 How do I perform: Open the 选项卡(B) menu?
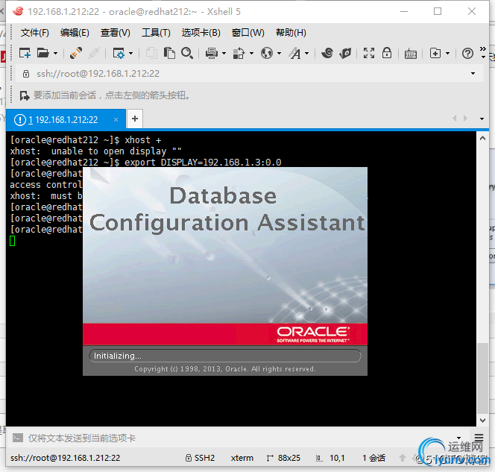[201, 33]
